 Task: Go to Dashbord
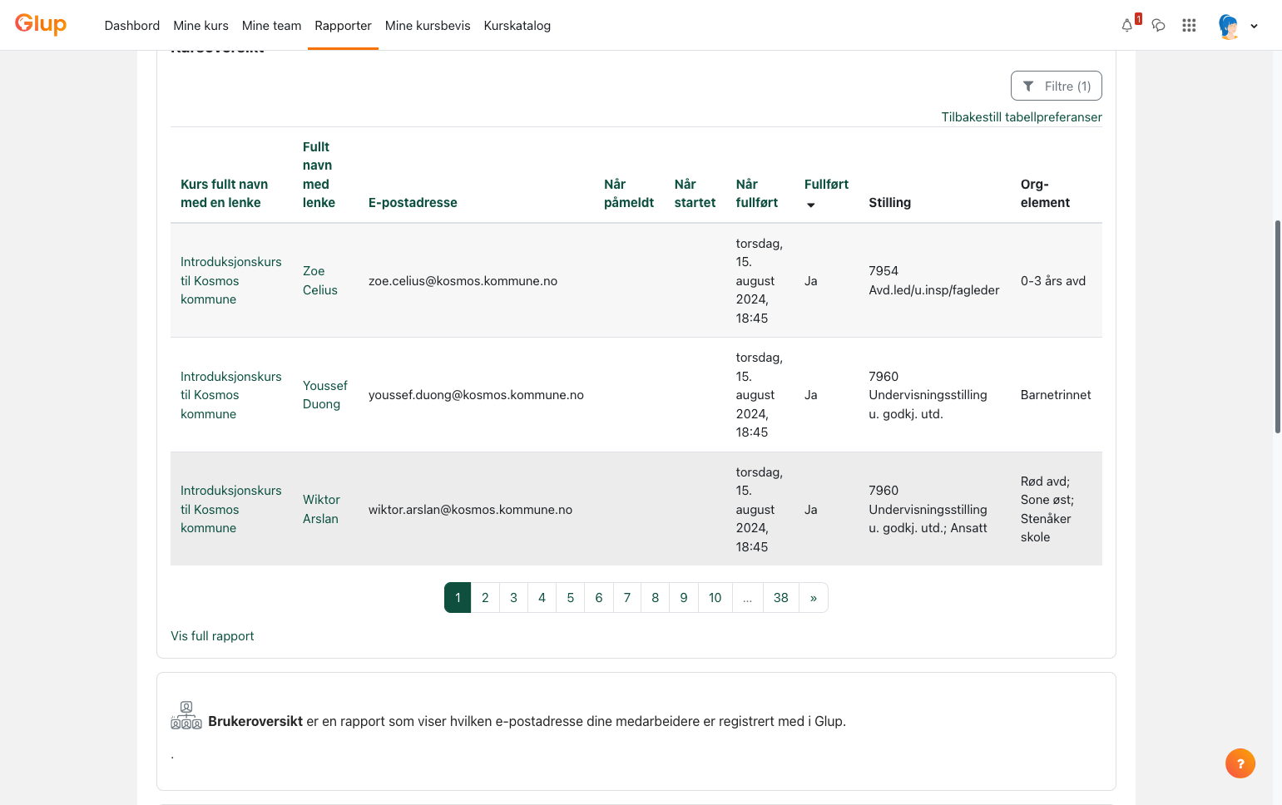click(132, 26)
